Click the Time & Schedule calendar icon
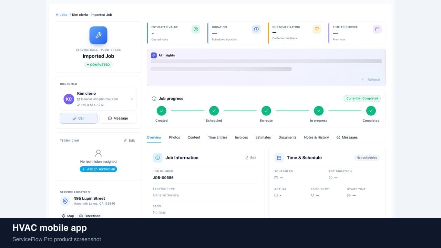This screenshot has height=248, width=441. [279, 158]
